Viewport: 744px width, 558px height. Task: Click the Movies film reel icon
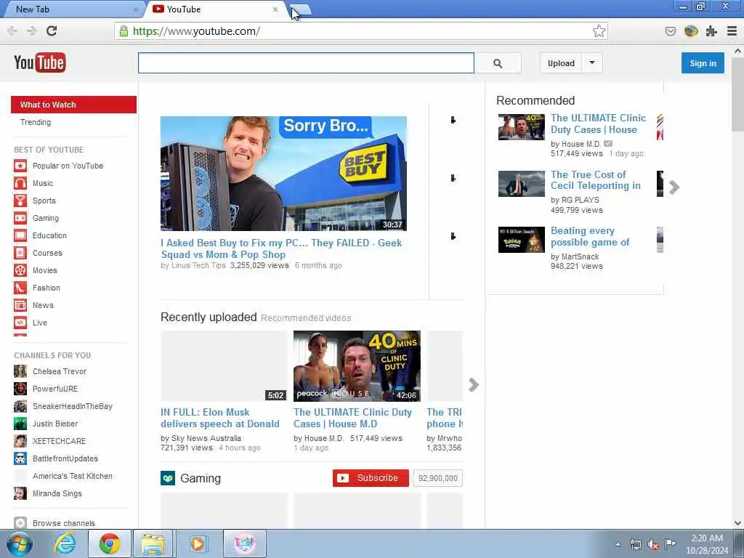click(20, 270)
